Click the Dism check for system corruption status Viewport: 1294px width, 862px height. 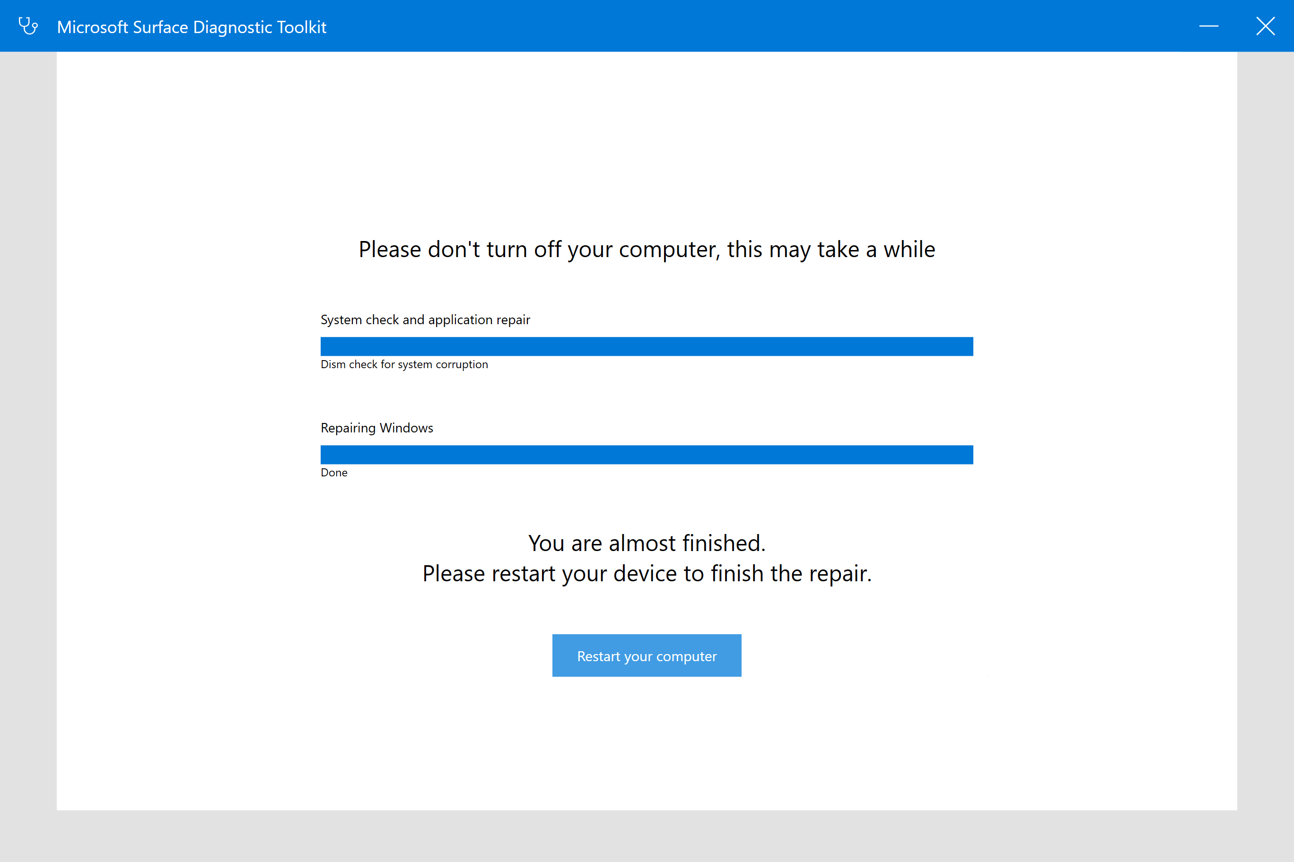[x=404, y=364]
